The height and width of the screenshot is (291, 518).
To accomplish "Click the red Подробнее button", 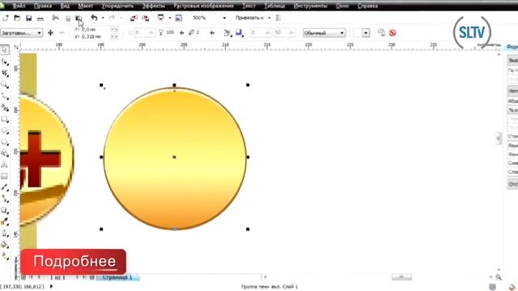I will pyautogui.click(x=74, y=262).
